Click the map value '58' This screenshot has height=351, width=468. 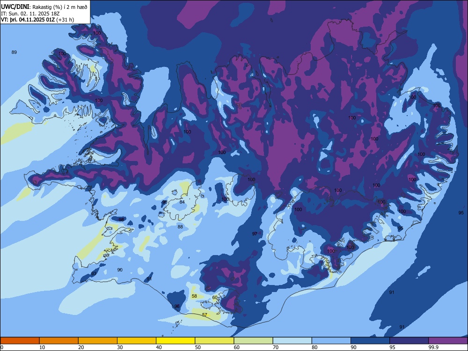(x=194, y=296)
